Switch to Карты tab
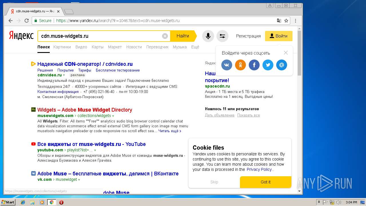 click(x=98, y=47)
